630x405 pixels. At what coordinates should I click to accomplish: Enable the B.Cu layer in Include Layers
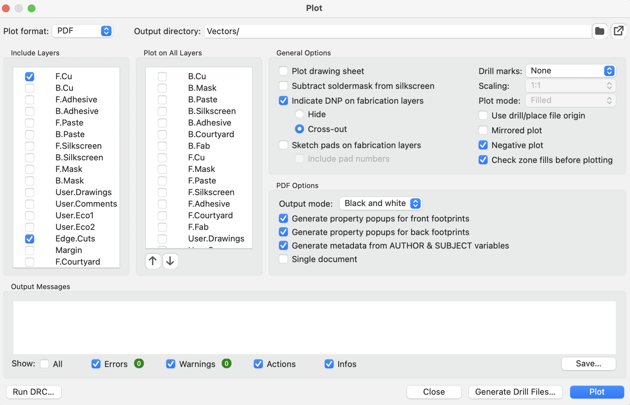30,88
